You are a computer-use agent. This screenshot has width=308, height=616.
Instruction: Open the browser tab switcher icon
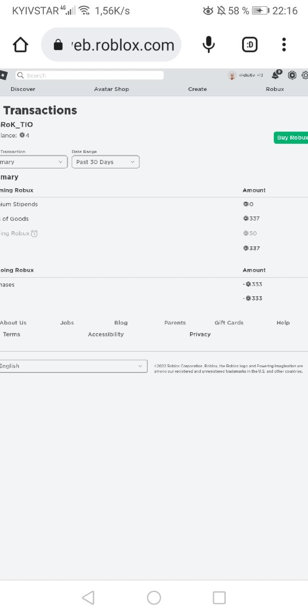(249, 45)
